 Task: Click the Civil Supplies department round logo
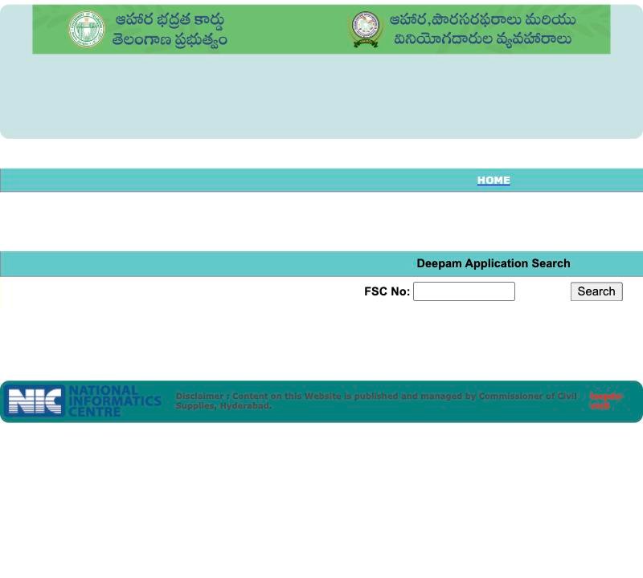[366, 29]
